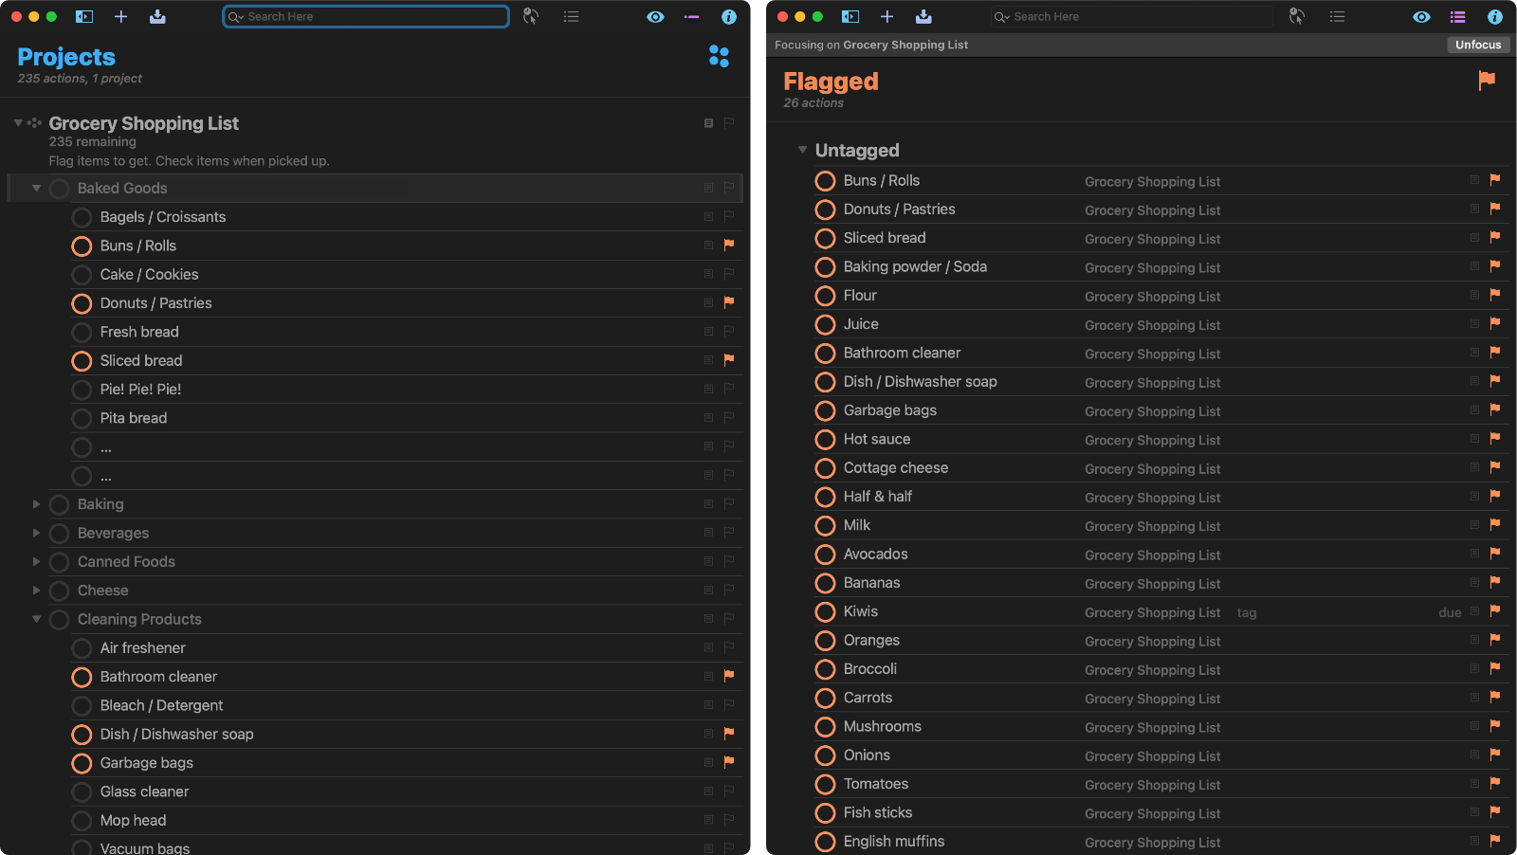Toggle sidebar in left Projects window
Screen dimensions: 1517x855
(84, 16)
